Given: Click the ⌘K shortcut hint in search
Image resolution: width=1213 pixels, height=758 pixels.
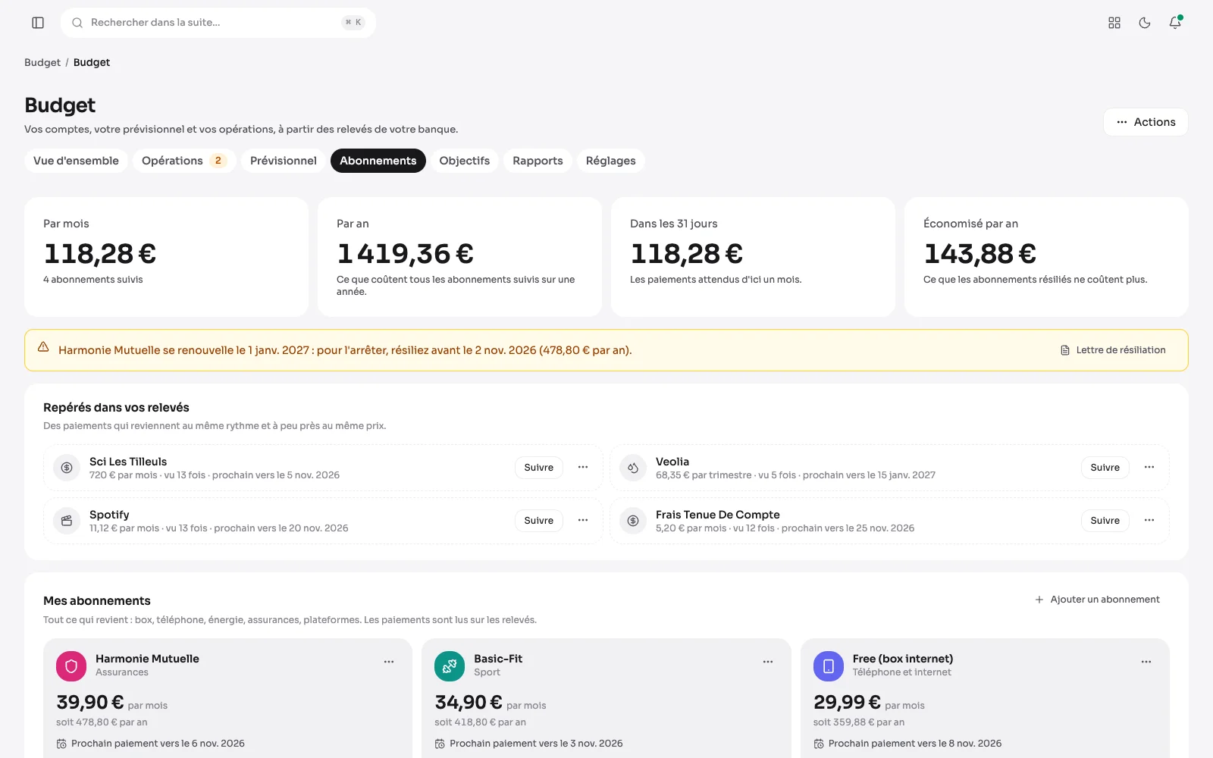Looking at the screenshot, I should point(353,23).
